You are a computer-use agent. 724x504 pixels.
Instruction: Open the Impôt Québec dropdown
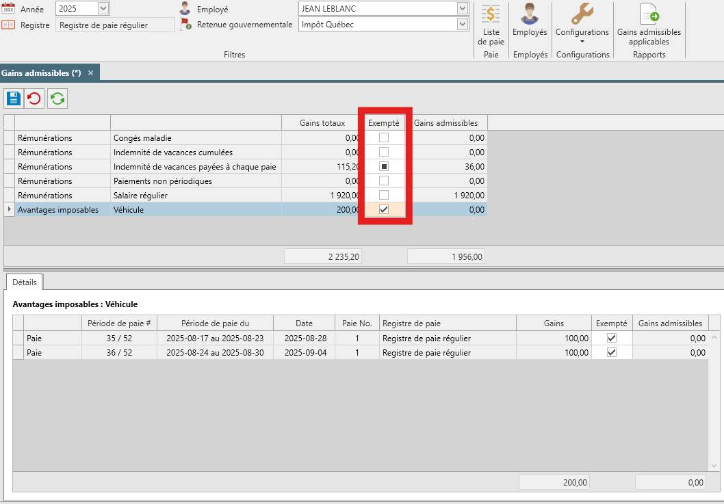[462, 24]
